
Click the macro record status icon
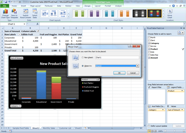pos(11,131)
